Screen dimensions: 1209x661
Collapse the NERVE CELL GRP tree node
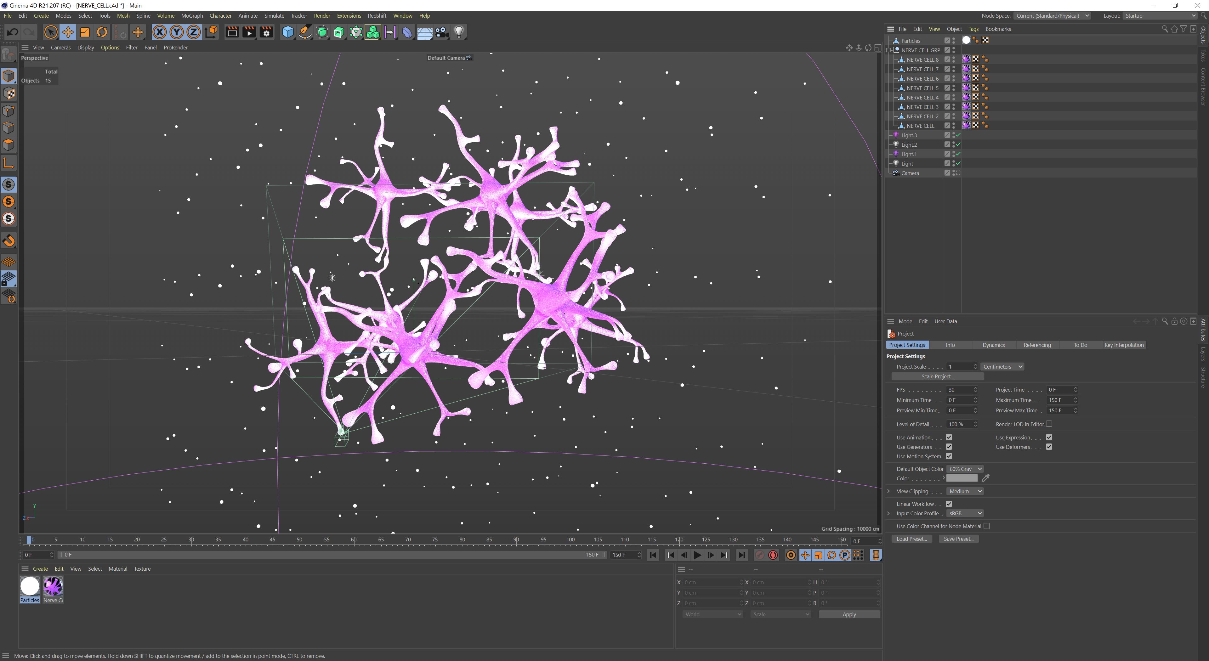(x=889, y=50)
